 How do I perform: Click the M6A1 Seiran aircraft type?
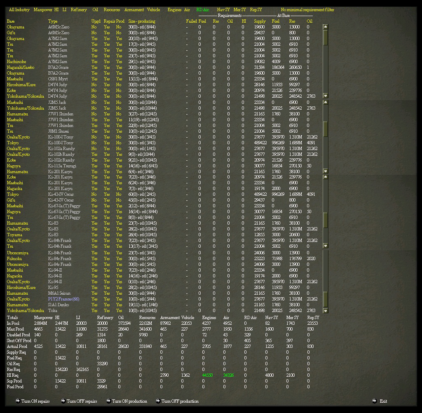click(59, 293)
